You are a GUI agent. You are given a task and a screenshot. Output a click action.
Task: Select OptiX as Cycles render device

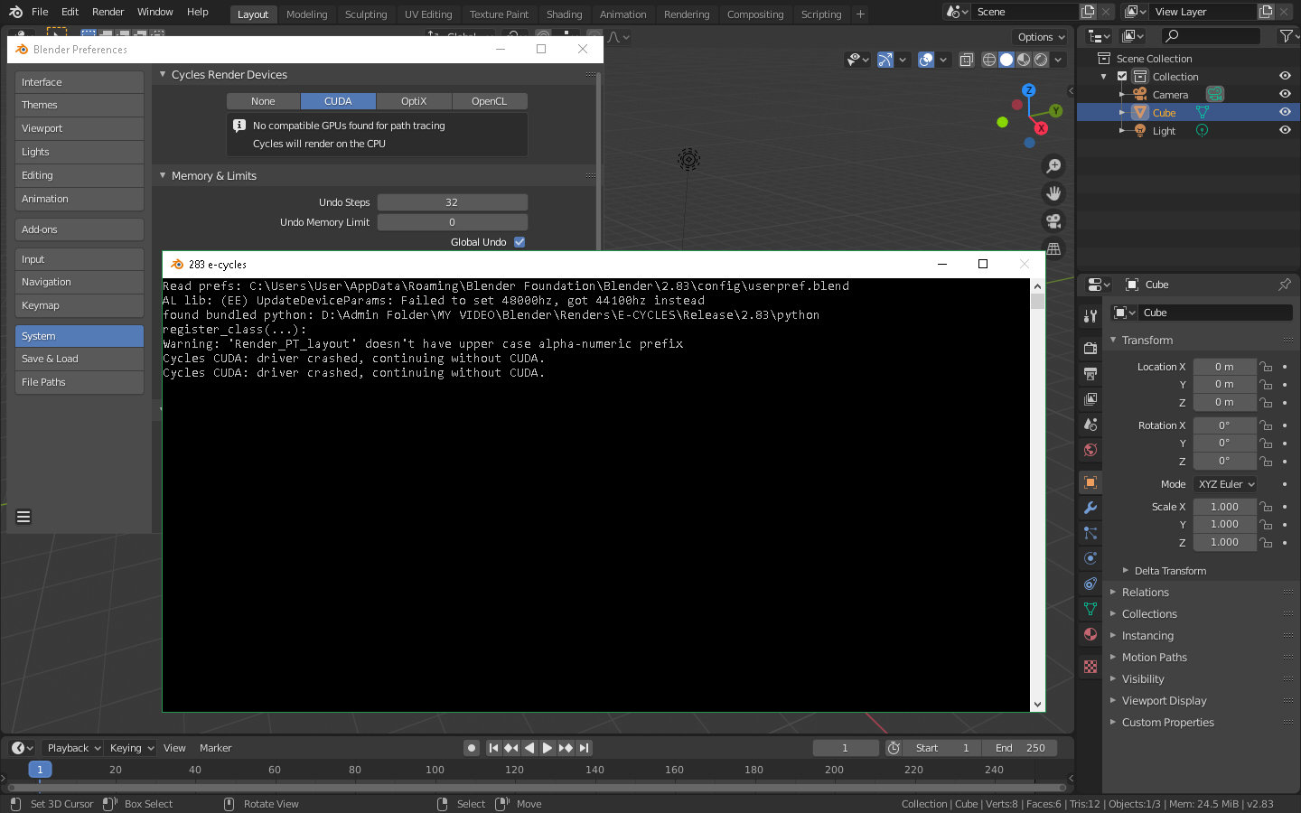pyautogui.click(x=414, y=101)
